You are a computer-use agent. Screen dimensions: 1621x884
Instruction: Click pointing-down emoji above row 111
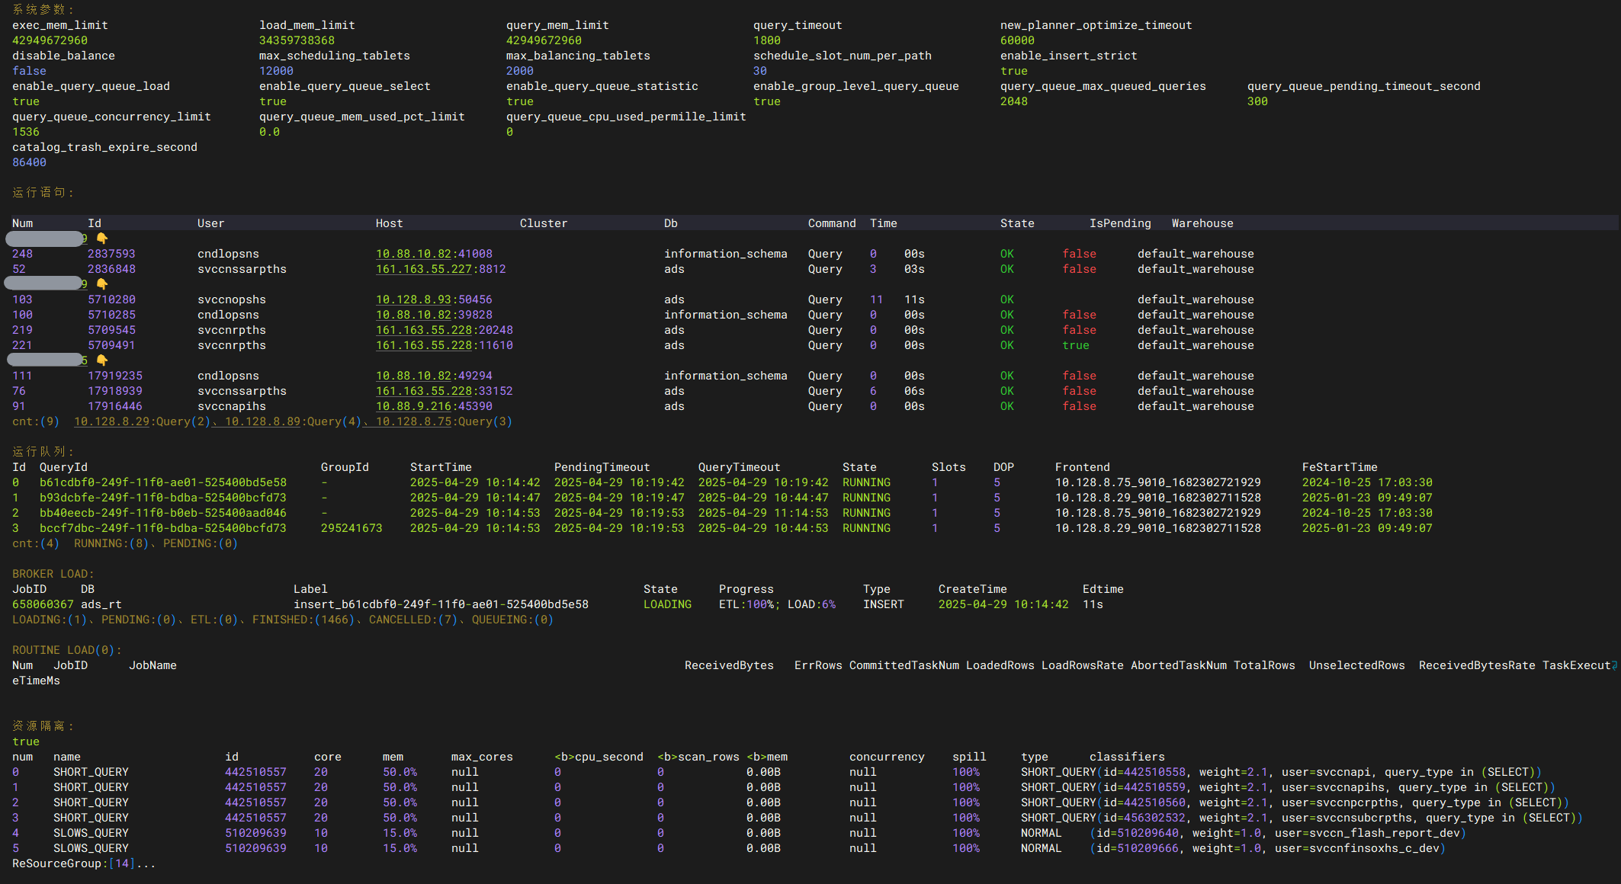[102, 360]
